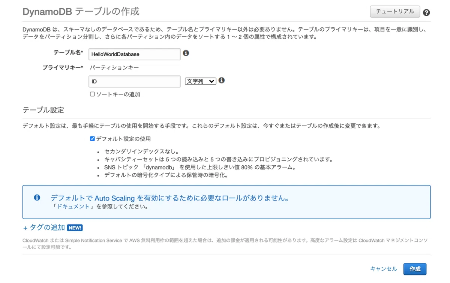Click the DynamoDB テーブルの作成 page title
This screenshot has width=450, height=283.
click(x=81, y=12)
